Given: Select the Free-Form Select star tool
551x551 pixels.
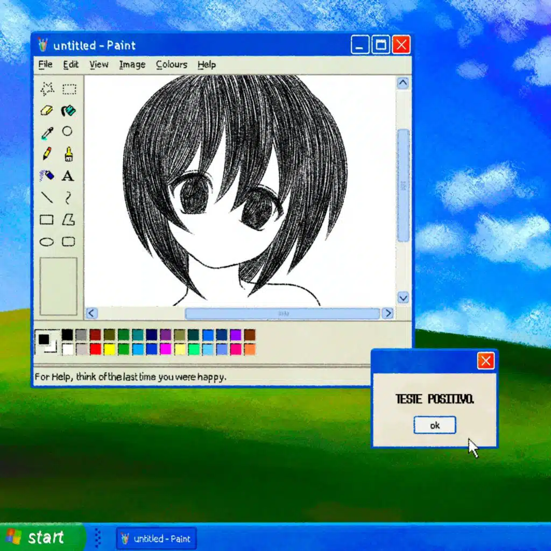Looking at the screenshot, I should [x=47, y=89].
